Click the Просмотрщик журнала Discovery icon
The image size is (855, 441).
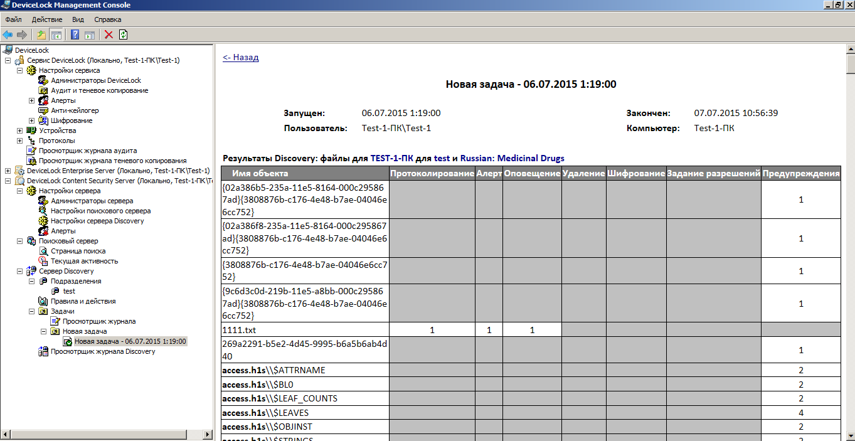(43, 351)
